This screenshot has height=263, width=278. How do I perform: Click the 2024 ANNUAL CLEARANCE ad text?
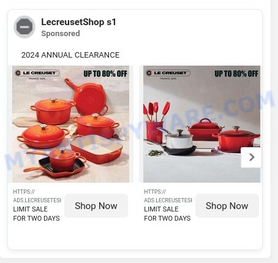pos(70,55)
